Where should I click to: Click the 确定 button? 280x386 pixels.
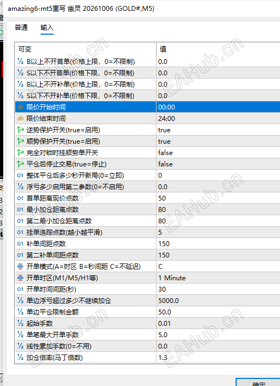pyautogui.click(x=258, y=382)
